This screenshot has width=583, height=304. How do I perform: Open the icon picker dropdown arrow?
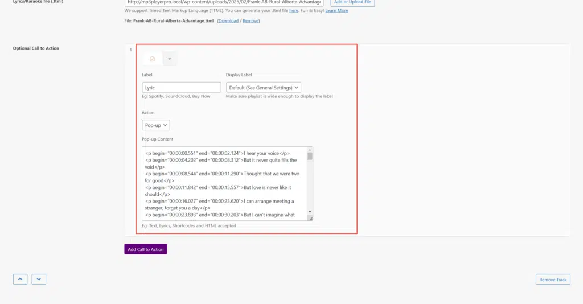pyautogui.click(x=170, y=59)
